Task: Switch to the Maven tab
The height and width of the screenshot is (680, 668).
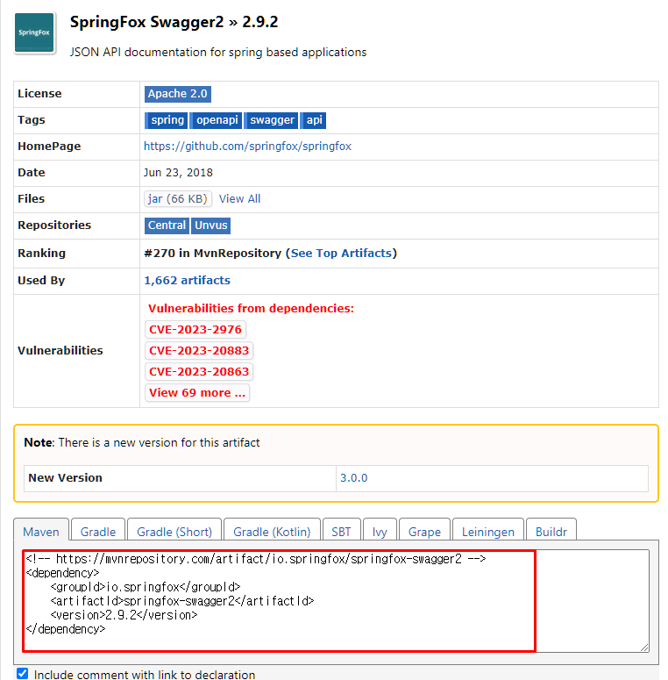Action: point(41,530)
